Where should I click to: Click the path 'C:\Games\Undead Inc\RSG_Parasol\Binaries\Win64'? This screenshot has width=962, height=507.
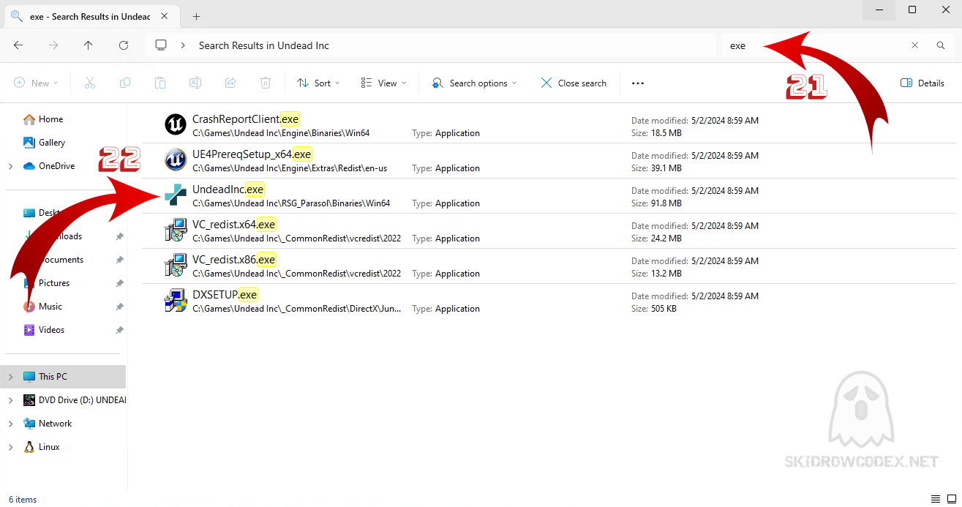click(x=291, y=203)
